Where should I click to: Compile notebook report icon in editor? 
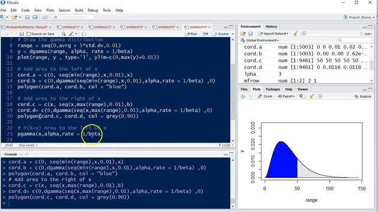coord(84,34)
